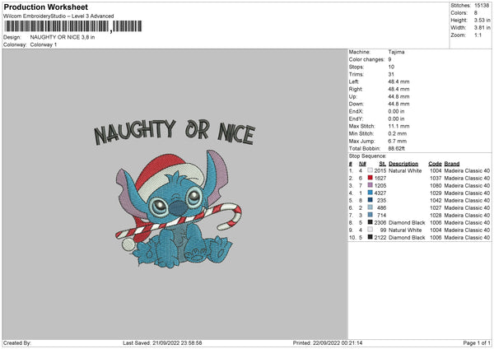Click the Diamond Black swatch in row 8
This screenshot has height=349, width=494.
(370, 222)
